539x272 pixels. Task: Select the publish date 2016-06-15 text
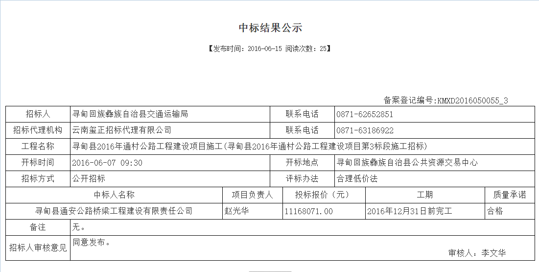point(265,49)
